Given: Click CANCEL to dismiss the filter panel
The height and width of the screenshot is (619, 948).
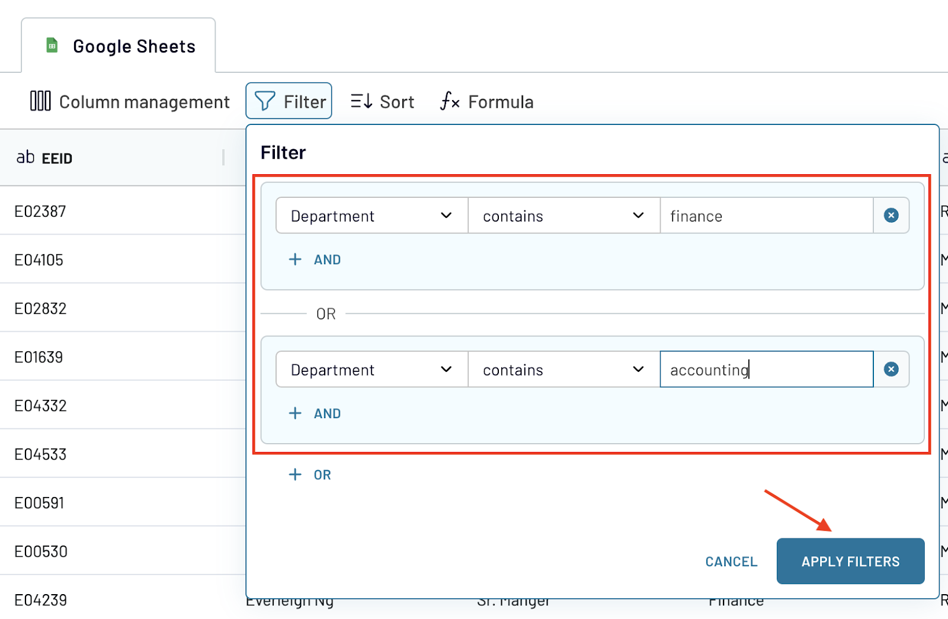Looking at the screenshot, I should click(x=731, y=561).
